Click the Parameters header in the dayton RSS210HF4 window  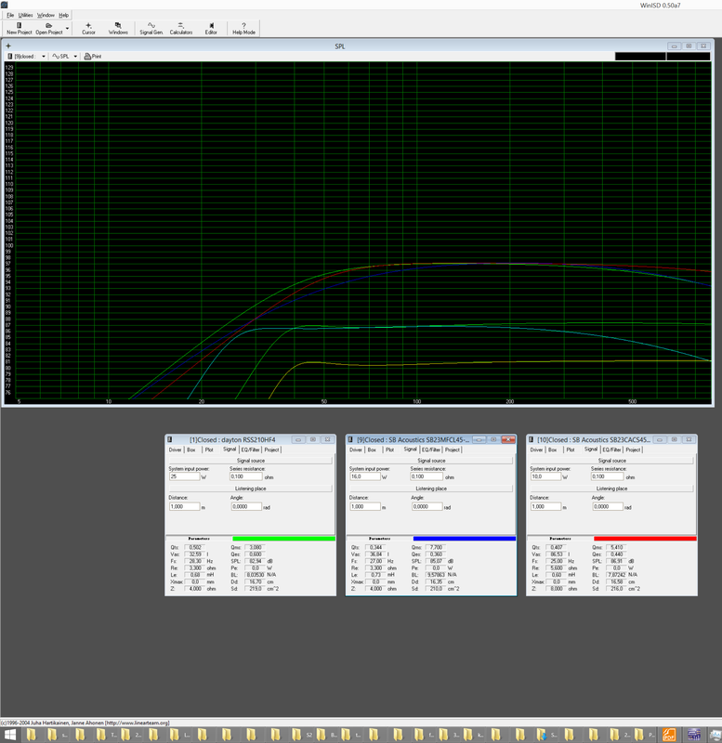[x=199, y=539]
